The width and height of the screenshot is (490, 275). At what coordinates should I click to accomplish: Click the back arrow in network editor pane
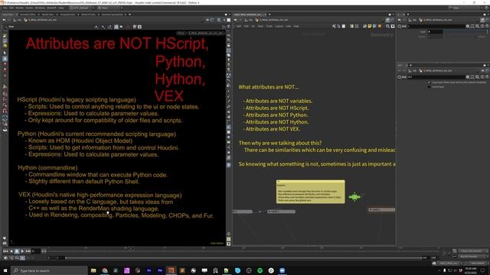(235, 20)
